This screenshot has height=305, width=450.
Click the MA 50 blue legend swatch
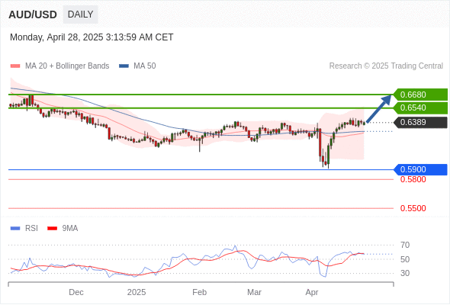[124, 66]
